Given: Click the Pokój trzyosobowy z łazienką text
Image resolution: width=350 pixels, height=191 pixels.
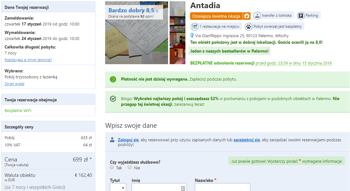Looking at the screenshot, I should click(x=31, y=77).
